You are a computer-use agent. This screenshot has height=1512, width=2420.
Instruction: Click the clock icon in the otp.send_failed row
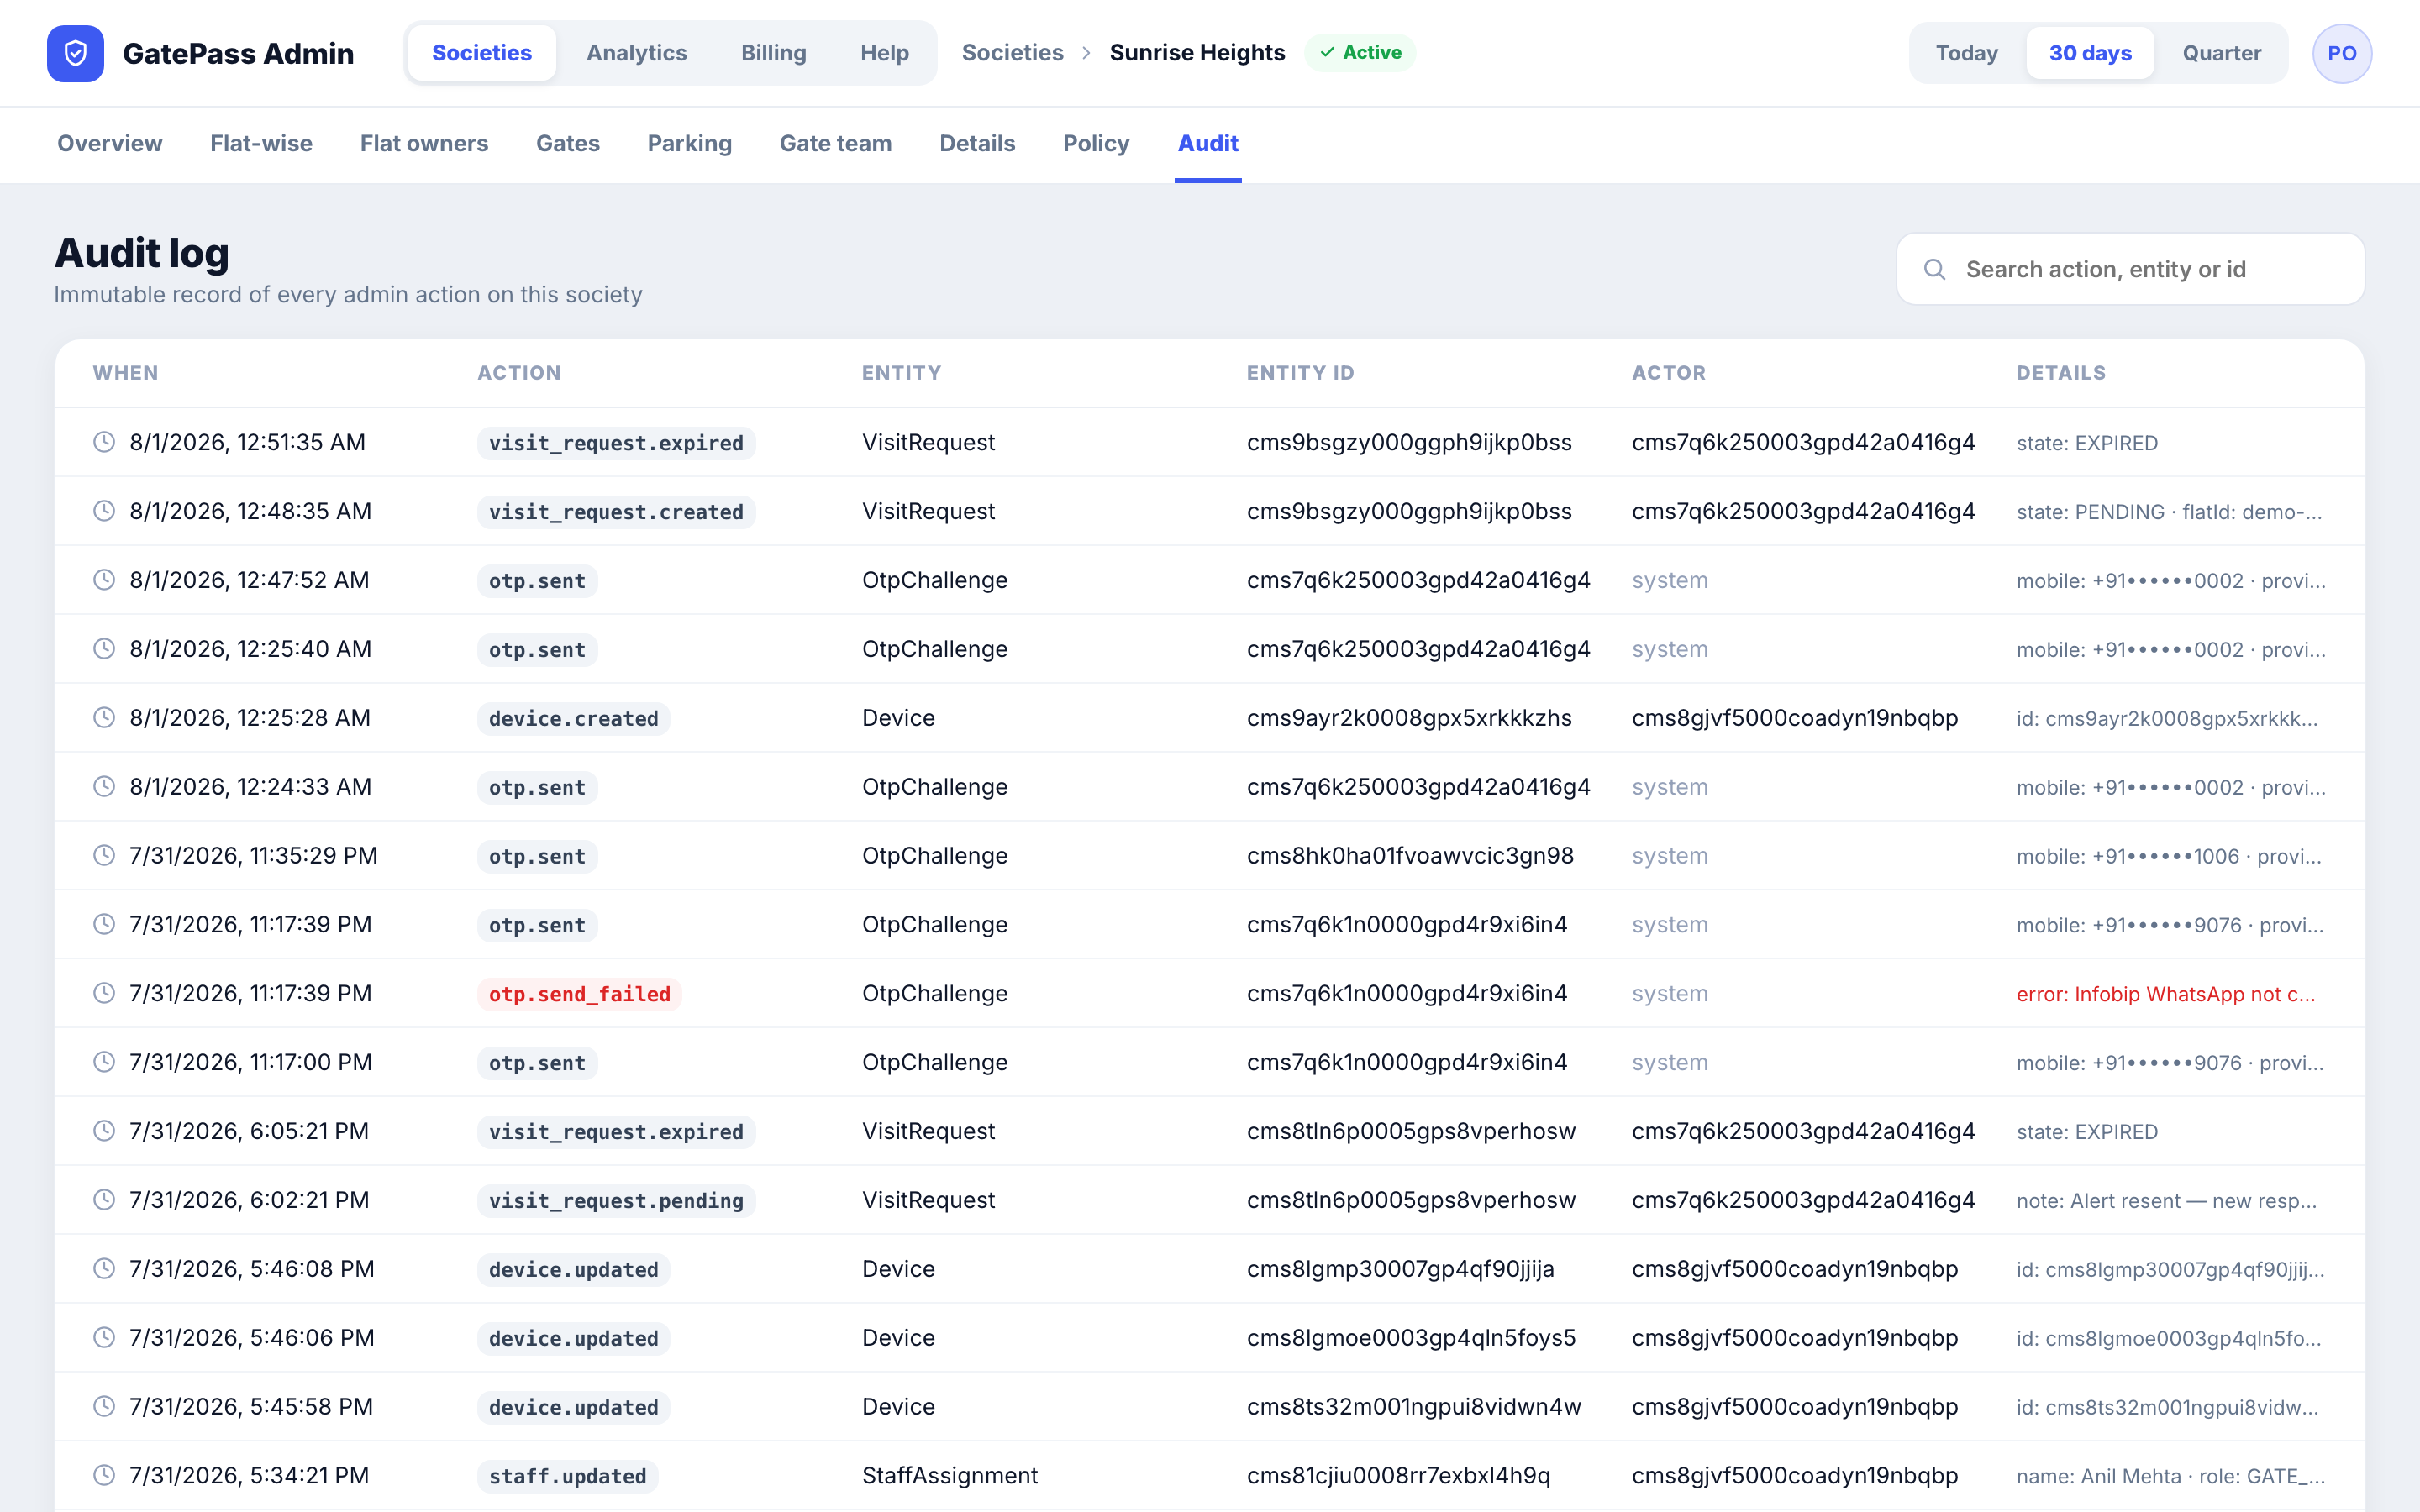click(x=104, y=993)
